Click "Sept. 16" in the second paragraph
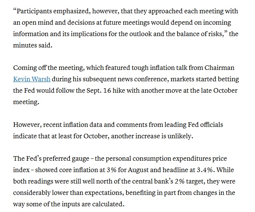 99,90
